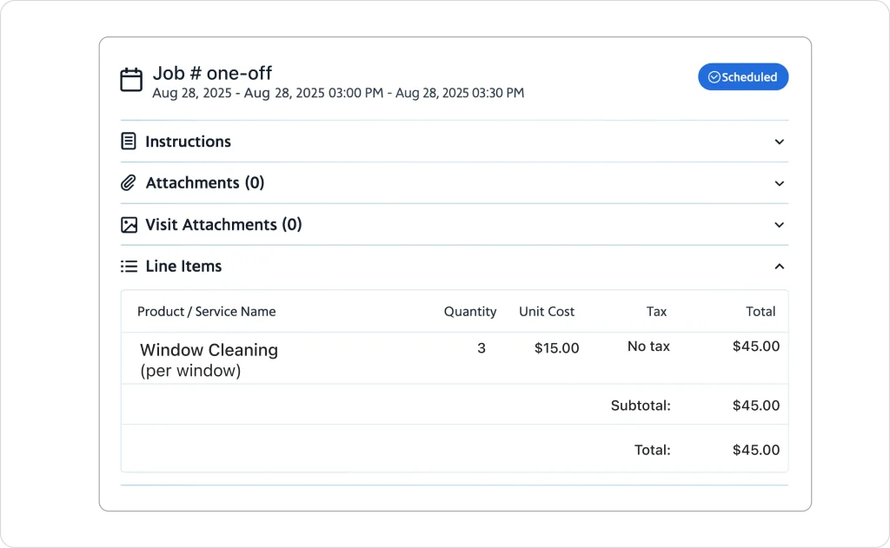Click the Attachments paperclip icon
Screen dimensions: 890x548
(x=129, y=182)
